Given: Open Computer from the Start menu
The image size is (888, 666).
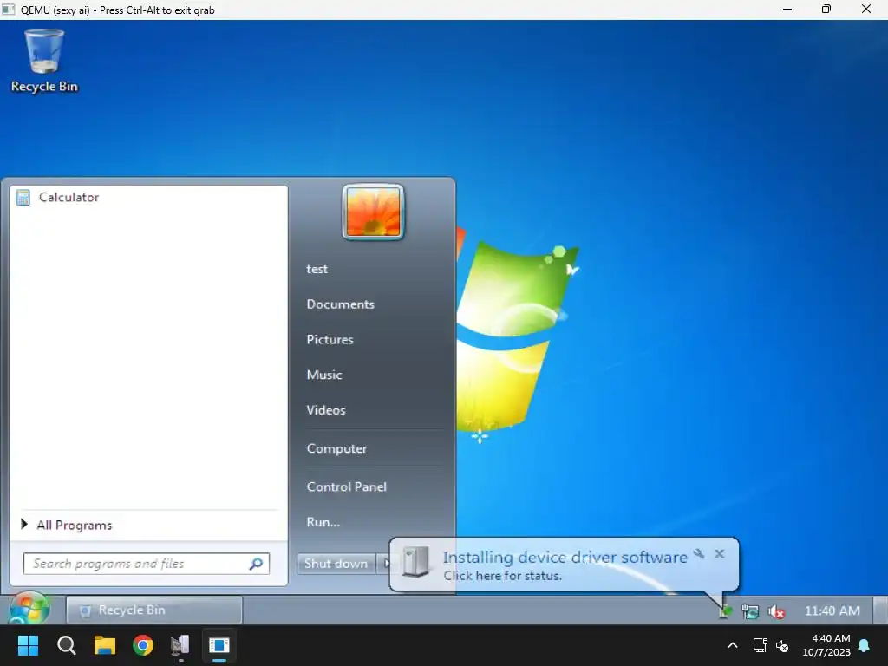Looking at the screenshot, I should [x=336, y=448].
